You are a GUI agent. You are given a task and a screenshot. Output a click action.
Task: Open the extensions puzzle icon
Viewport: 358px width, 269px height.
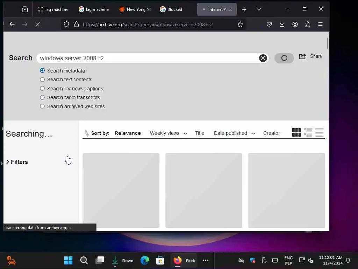point(308,24)
